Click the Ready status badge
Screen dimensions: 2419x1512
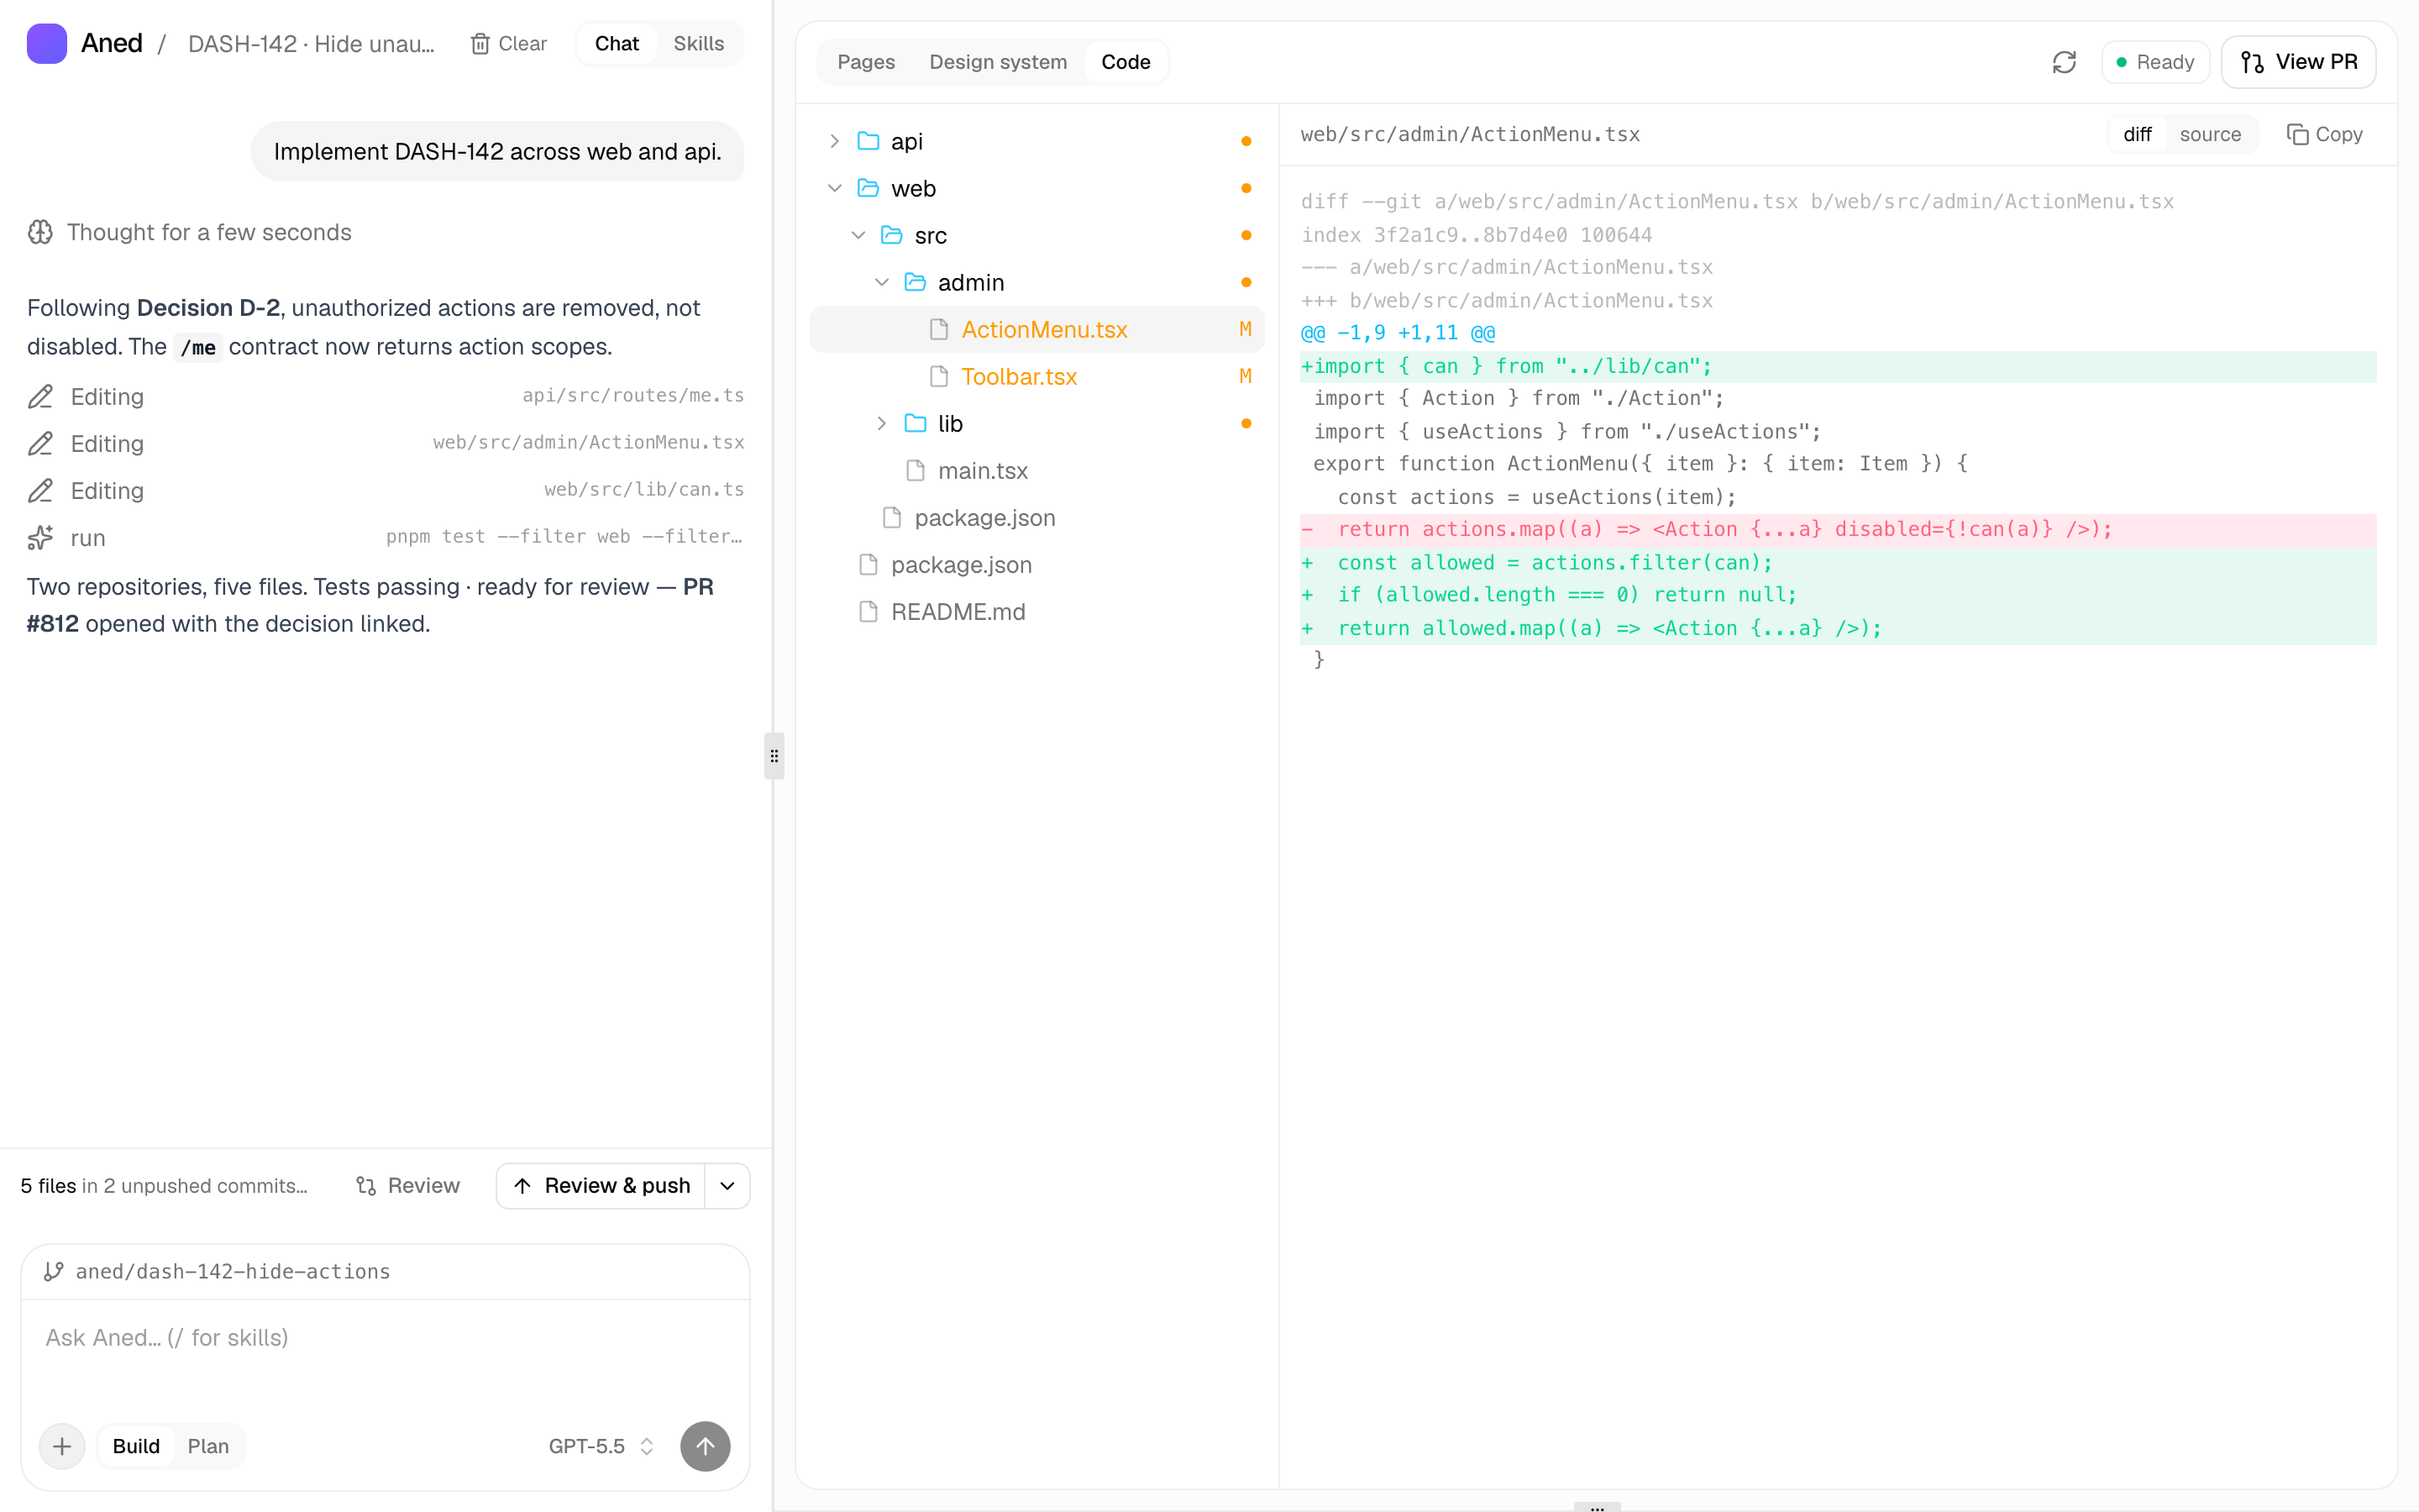2155,62
